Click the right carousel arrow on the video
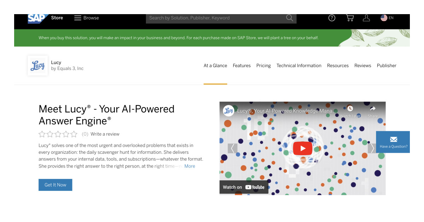Image resolution: width=424 pixels, height=222 pixels. pos(372,148)
